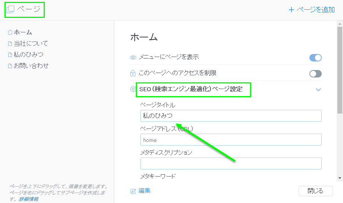Select ホーム in the page list
This screenshot has height=203, width=343.
click(23, 32)
